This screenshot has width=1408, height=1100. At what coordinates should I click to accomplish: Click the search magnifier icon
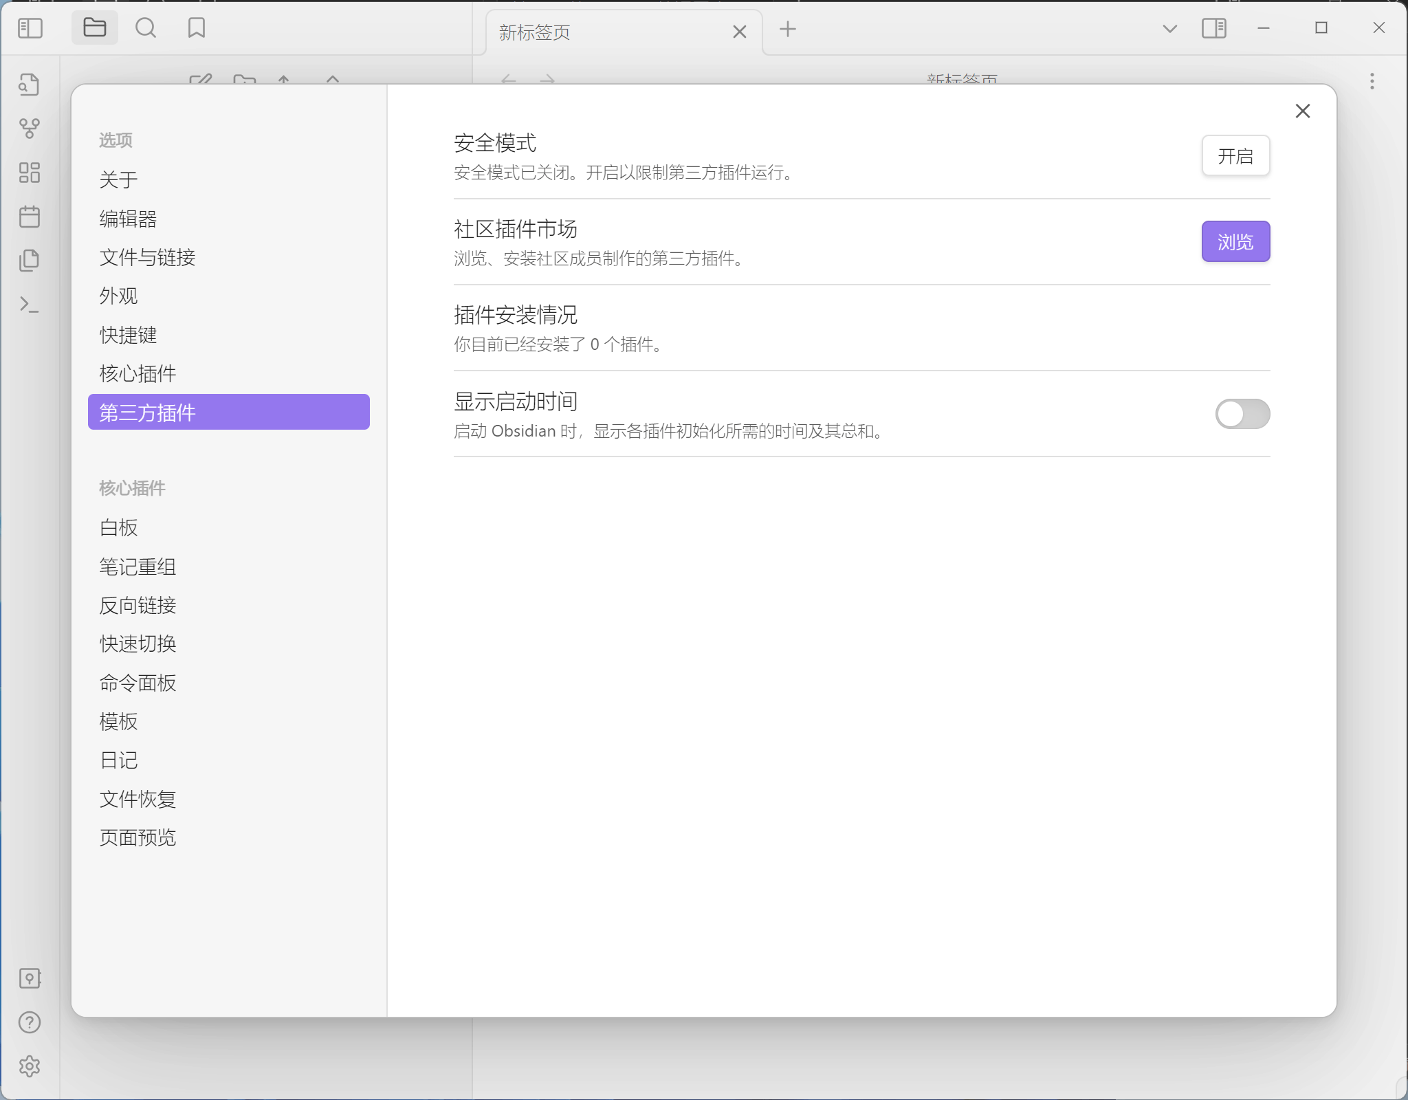(x=145, y=28)
